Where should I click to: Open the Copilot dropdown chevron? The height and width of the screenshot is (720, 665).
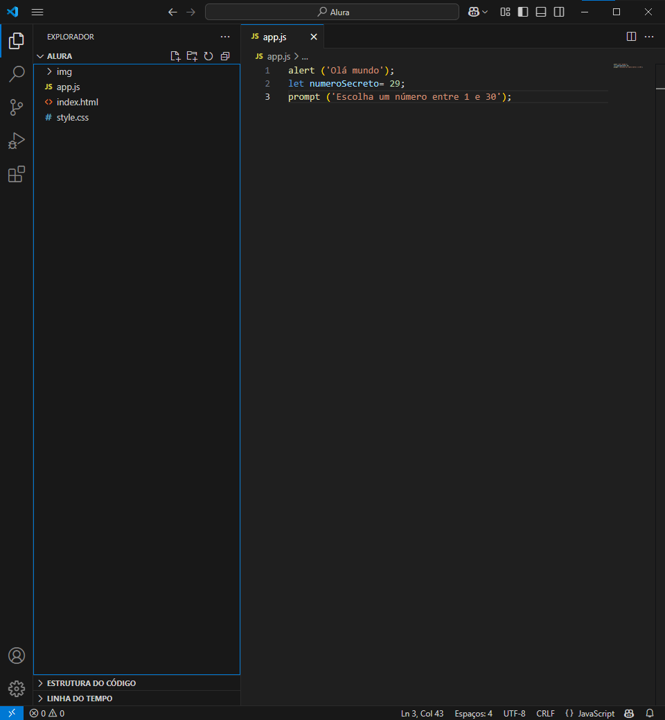(485, 12)
